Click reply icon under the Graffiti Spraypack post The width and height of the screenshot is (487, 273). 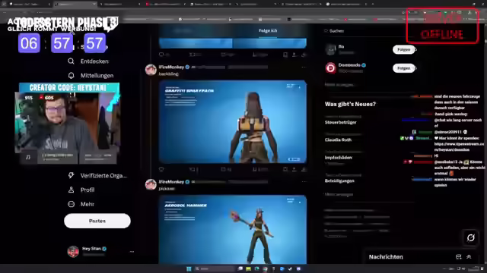pos(161,169)
